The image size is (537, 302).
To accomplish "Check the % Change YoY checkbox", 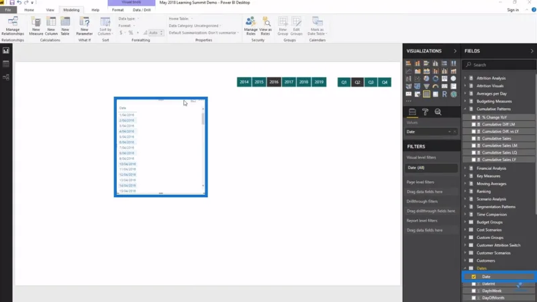I will (x=474, y=117).
